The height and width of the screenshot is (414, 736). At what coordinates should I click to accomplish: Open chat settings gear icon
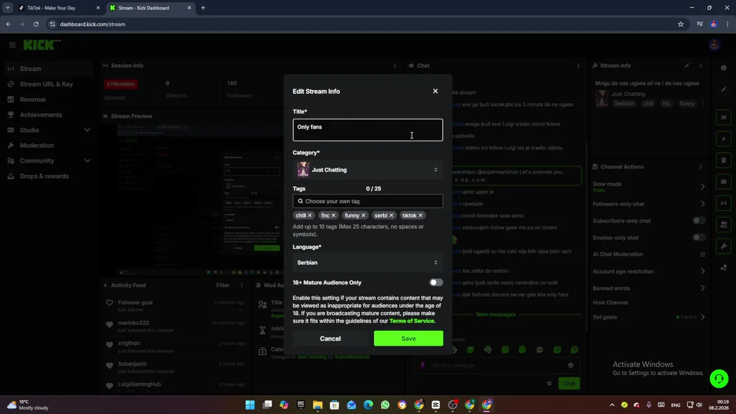pos(549,384)
